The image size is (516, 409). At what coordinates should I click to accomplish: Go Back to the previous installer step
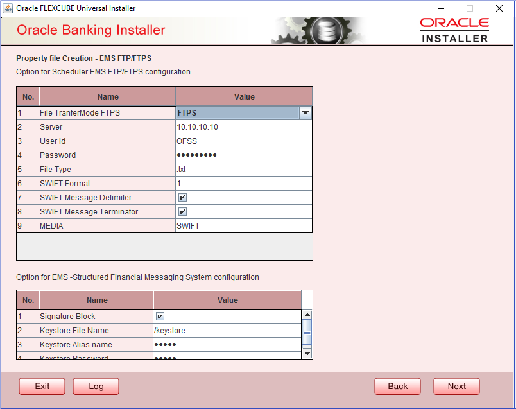pos(397,387)
